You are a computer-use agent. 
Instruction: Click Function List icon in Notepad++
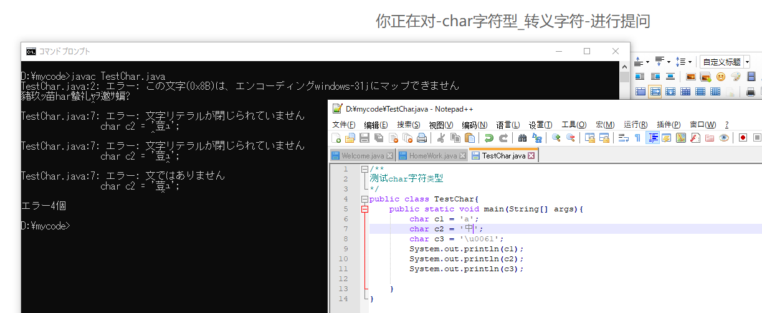click(x=695, y=138)
